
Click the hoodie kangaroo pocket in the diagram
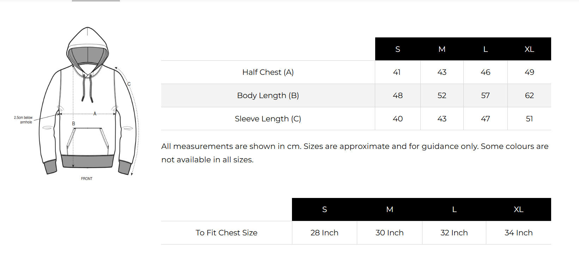pyautogui.click(x=87, y=141)
